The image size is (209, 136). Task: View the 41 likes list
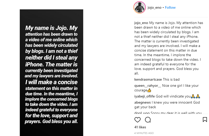(x=140, y=127)
